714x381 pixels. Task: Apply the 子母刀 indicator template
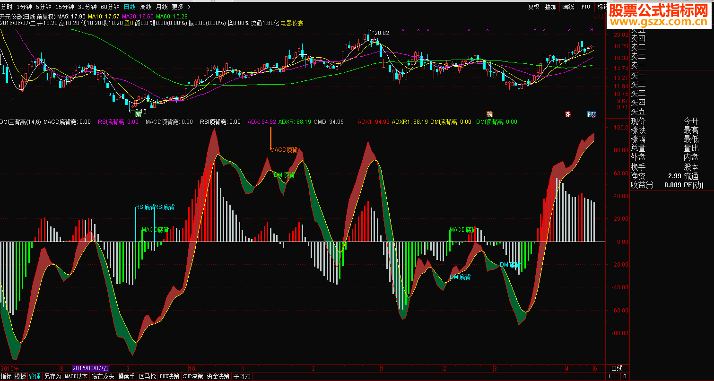pos(242,377)
